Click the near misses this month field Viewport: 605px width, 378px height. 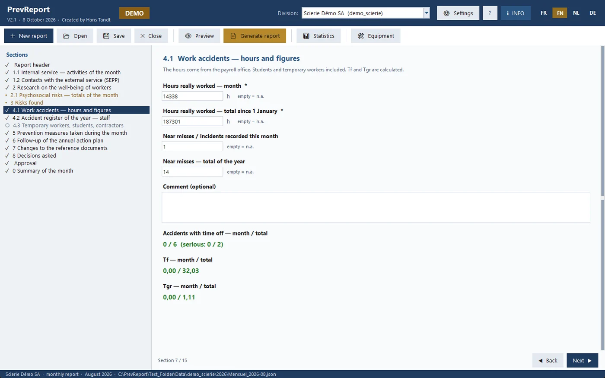coord(192,146)
